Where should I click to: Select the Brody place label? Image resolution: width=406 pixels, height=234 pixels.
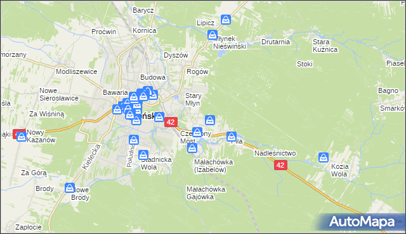tap(45, 188)
